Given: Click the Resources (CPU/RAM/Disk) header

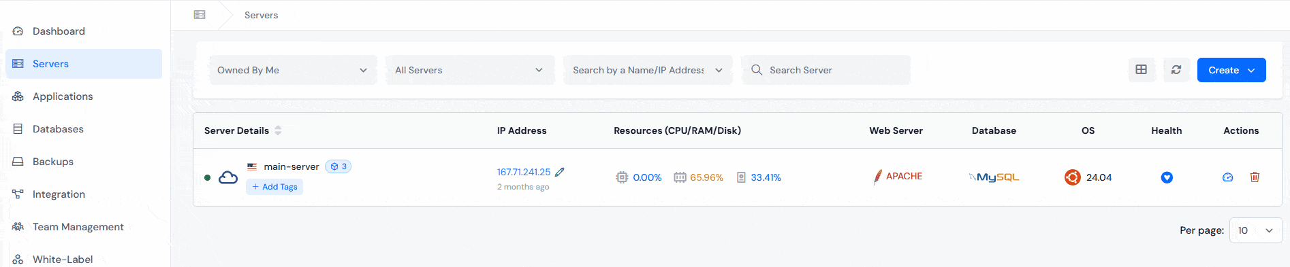Looking at the screenshot, I should pyautogui.click(x=677, y=130).
